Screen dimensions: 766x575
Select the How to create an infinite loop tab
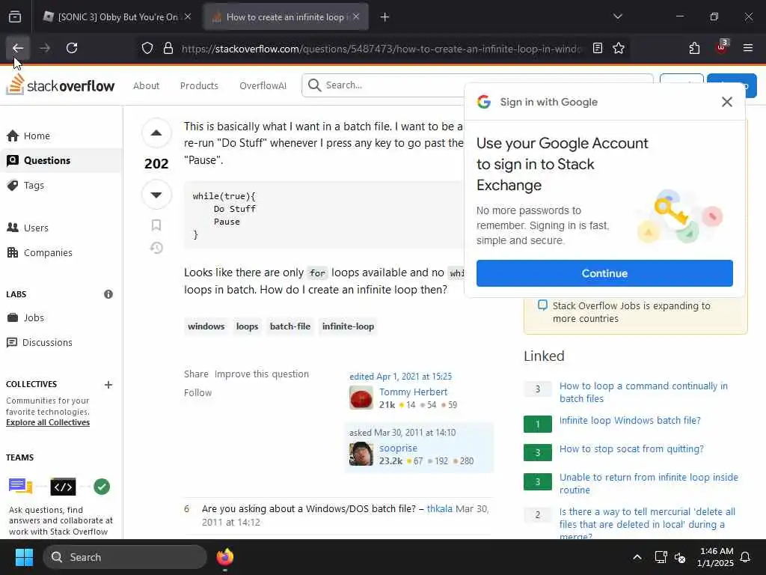(x=286, y=17)
